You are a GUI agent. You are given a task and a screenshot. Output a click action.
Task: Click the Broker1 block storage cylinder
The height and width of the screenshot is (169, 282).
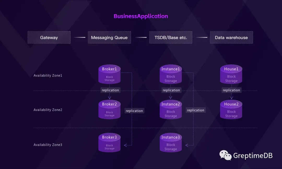(x=109, y=74)
